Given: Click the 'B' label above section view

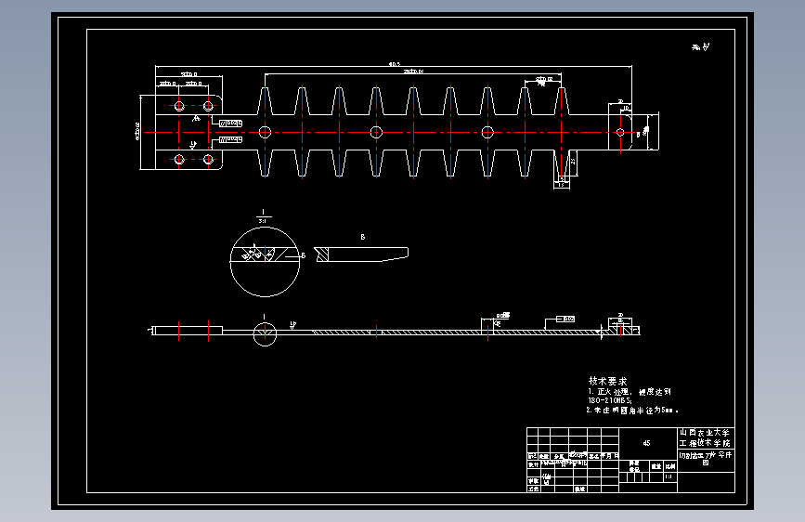Looking at the screenshot, I should coord(362,237).
